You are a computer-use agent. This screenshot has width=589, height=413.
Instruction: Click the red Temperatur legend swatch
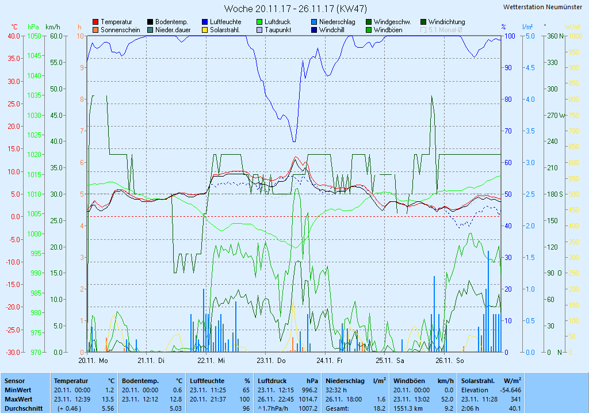tap(95, 22)
